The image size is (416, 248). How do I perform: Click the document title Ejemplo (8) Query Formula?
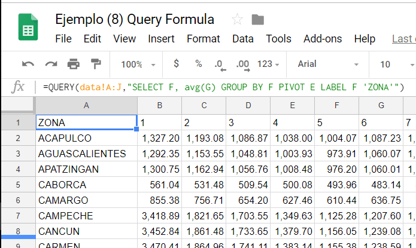pyautogui.click(x=135, y=19)
